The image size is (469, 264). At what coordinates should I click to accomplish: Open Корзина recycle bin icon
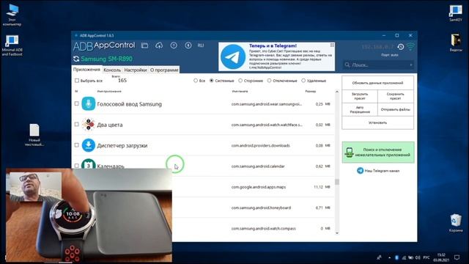coord(456,223)
